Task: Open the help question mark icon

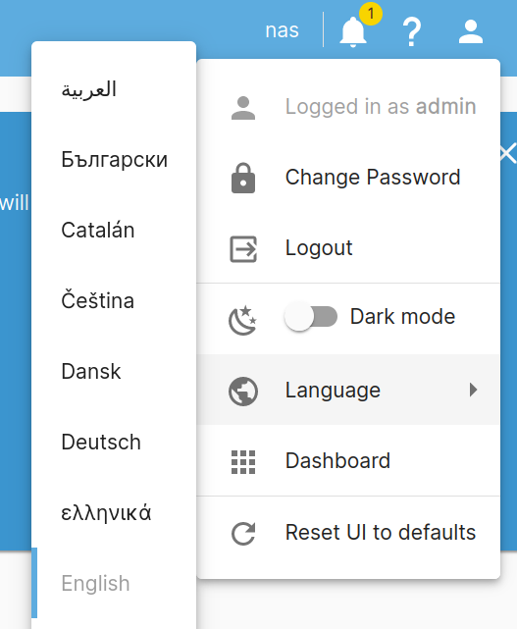Action: [x=412, y=31]
